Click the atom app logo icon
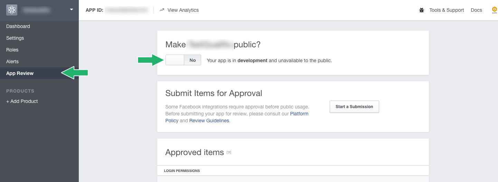This screenshot has width=498, height=182. tap(12, 10)
